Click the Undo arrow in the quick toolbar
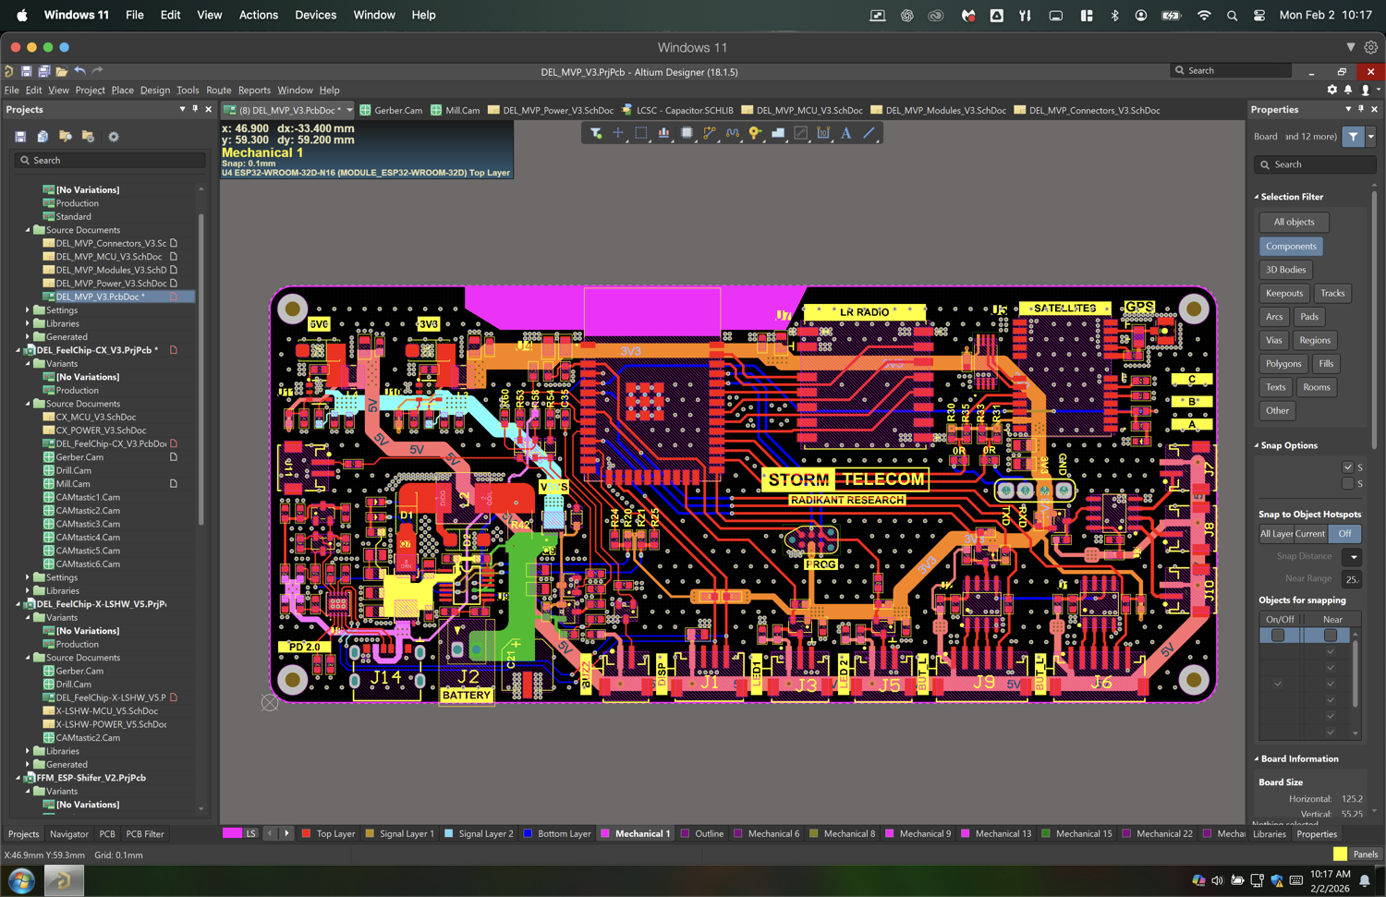 point(80,71)
